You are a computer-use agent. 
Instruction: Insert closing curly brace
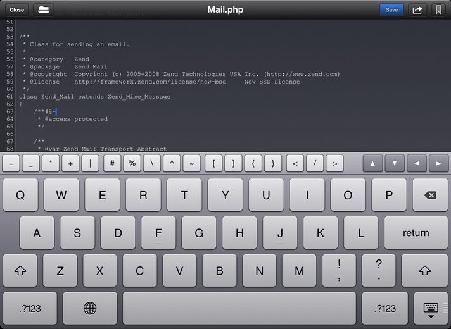[273, 163]
